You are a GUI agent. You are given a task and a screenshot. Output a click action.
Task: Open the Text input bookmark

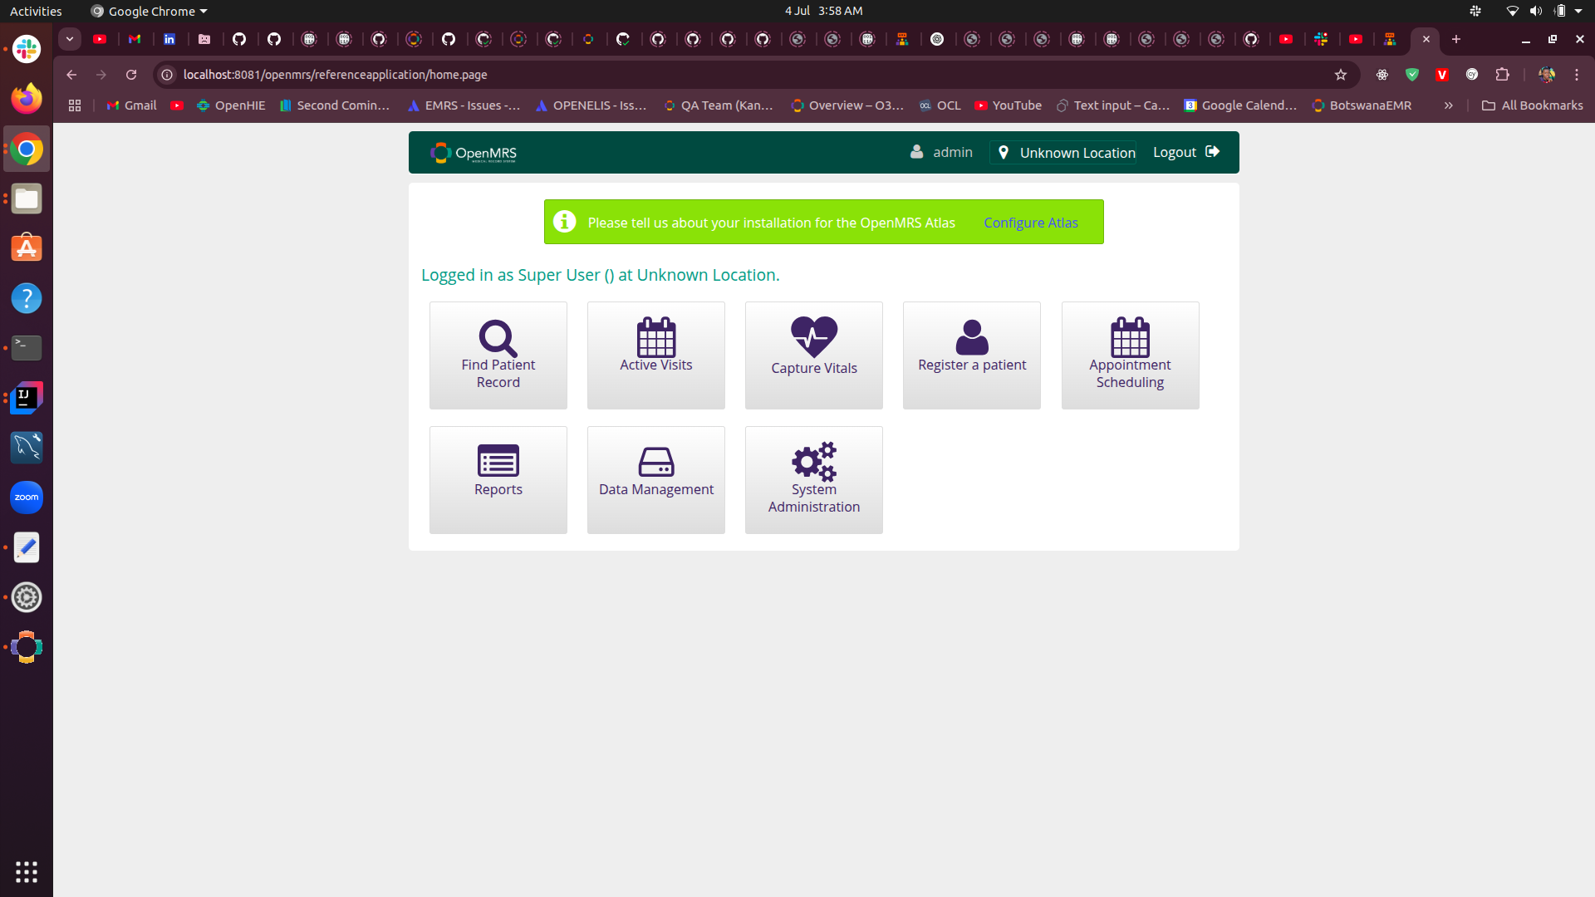[x=1113, y=105]
